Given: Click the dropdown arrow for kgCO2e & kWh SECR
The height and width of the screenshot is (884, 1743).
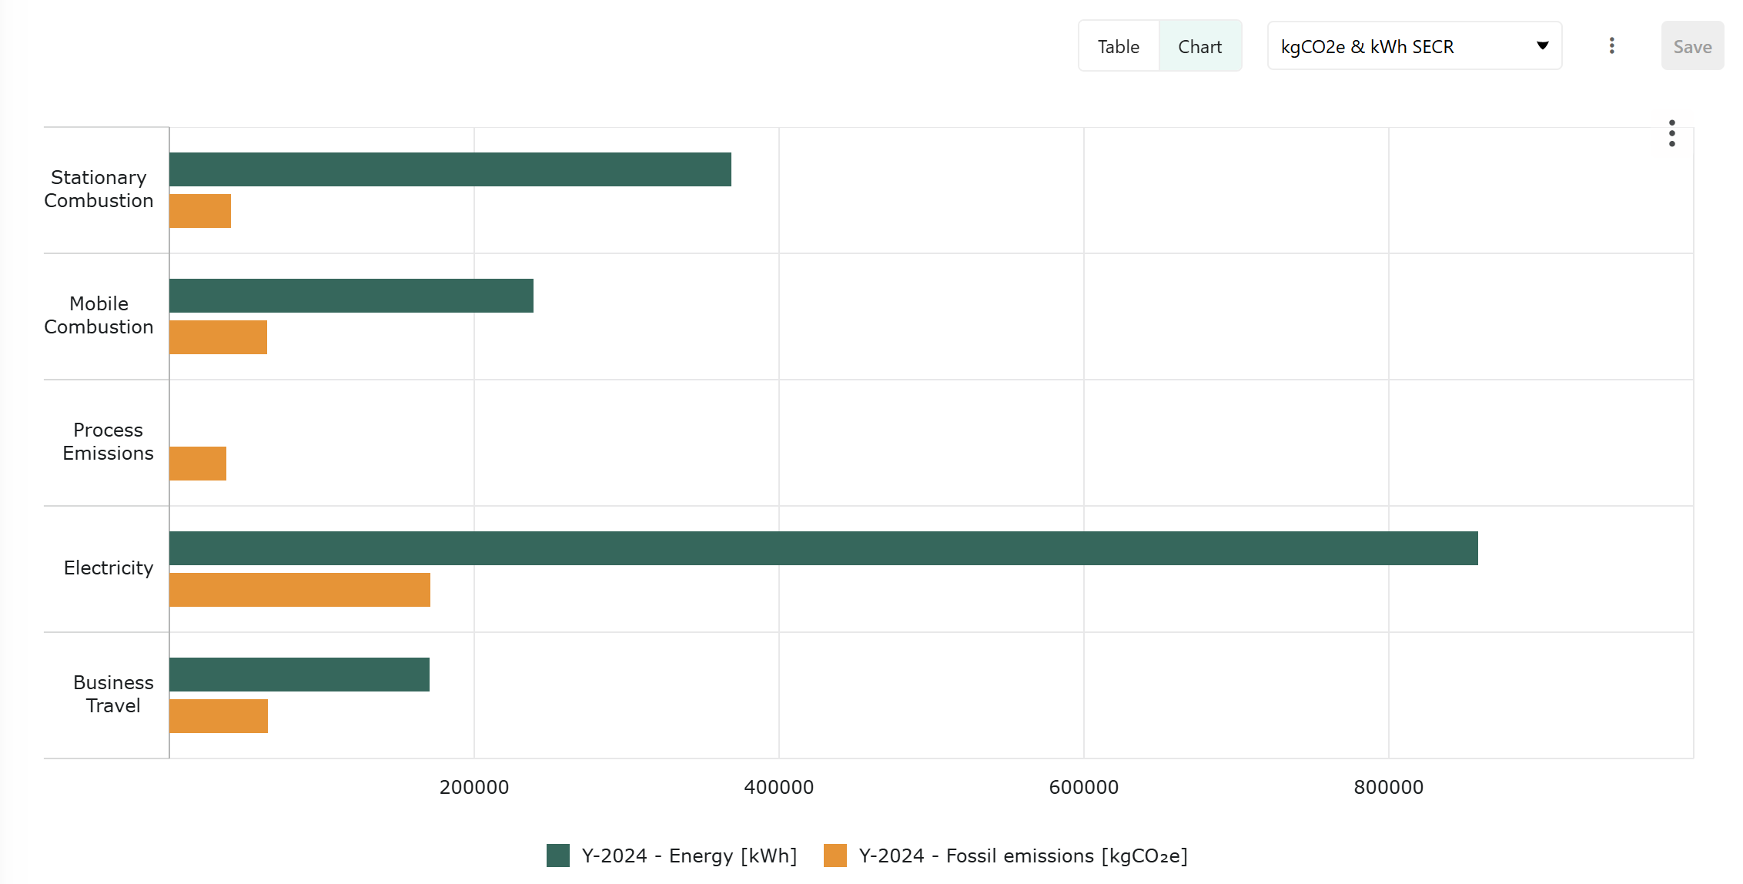Looking at the screenshot, I should click(1542, 46).
